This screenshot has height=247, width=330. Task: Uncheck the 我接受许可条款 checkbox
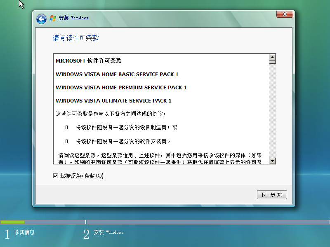click(55, 176)
